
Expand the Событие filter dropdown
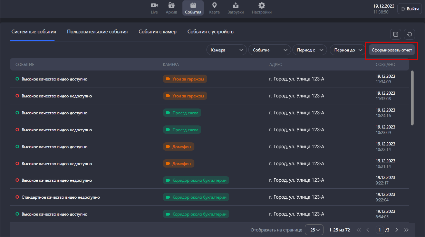(x=269, y=50)
